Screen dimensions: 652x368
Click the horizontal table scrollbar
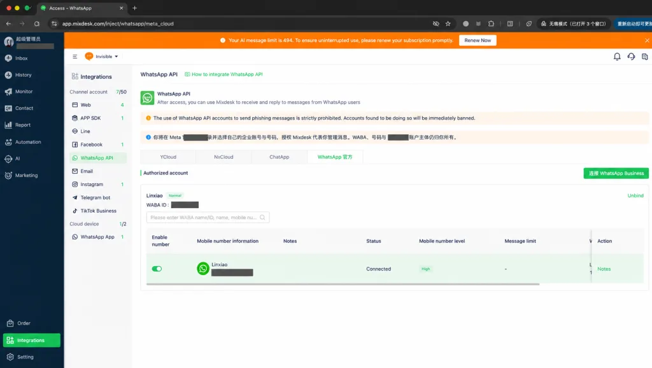(x=343, y=284)
